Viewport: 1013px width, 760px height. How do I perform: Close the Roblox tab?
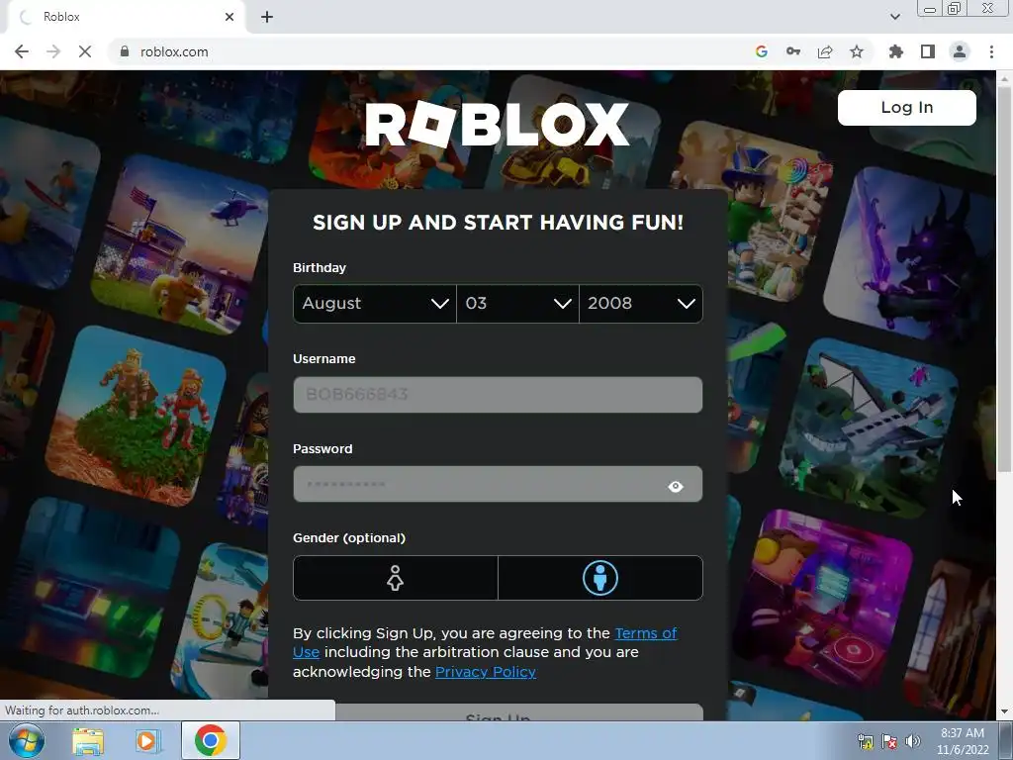(x=230, y=17)
